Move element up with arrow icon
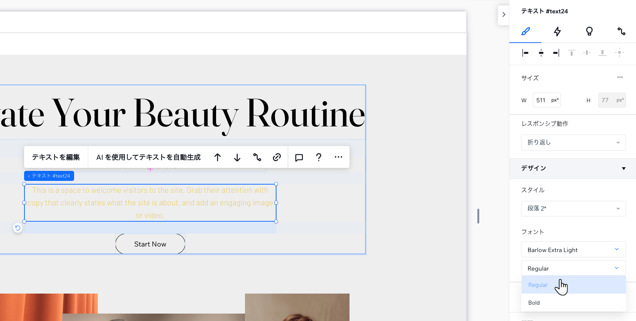 click(218, 157)
